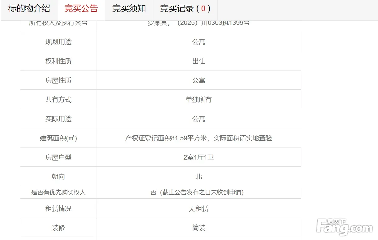Click the 实际用途 row label

click(x=58, y=119)
